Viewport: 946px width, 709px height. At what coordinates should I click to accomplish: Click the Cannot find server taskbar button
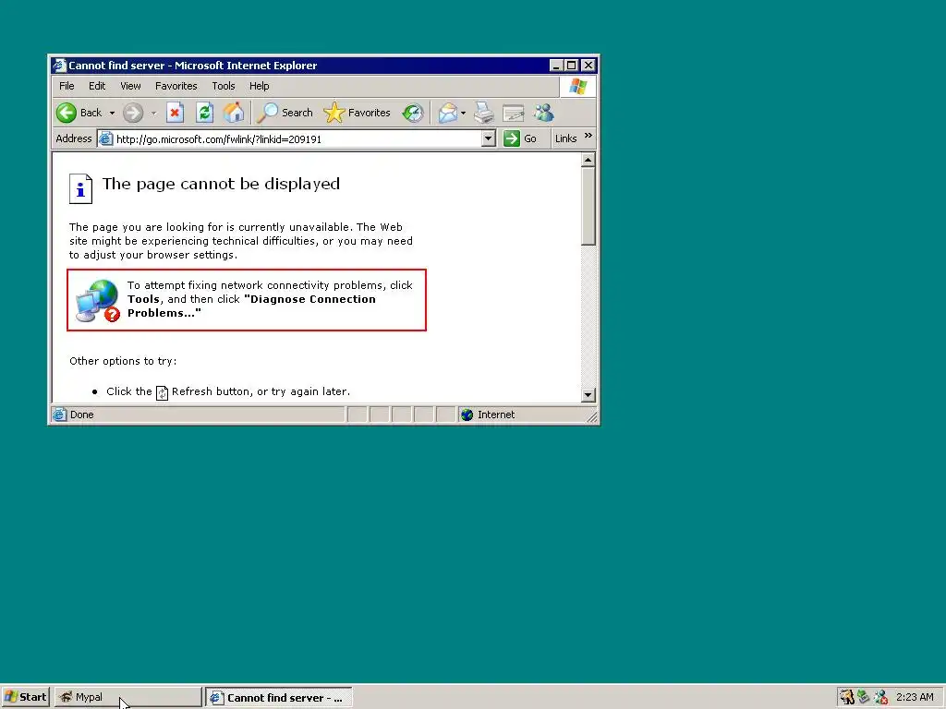tap(279, 698)
